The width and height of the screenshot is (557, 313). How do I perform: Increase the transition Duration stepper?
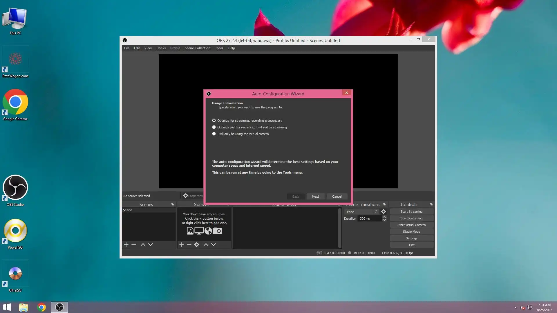click(384, 217)
